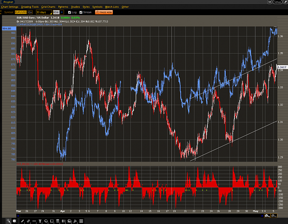Click the detach window icon beside Setup

click(285, 2)
